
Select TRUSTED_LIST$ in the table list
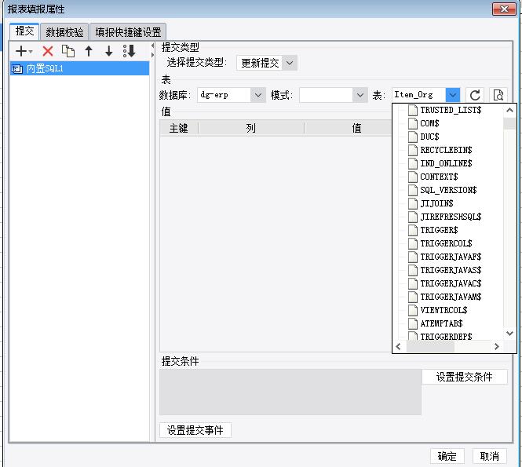(x=451, y=110)
